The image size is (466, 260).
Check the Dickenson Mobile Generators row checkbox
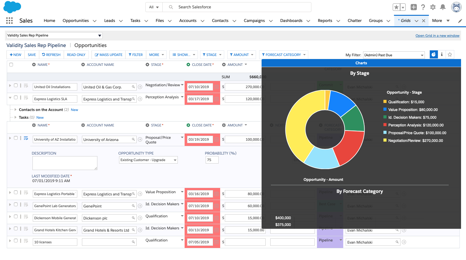(x=16, y=216)
